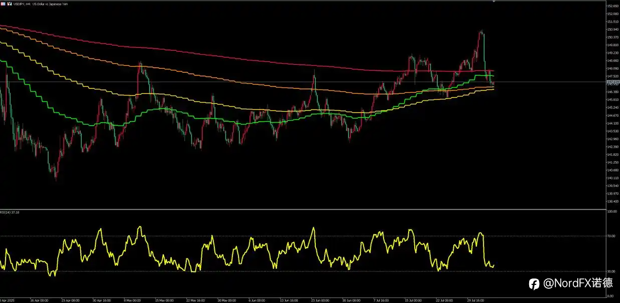Click the chart shift triangle marker at top
Image resolution: width=620 pixels, height=303 pixels.
click(x=494, y=2)
